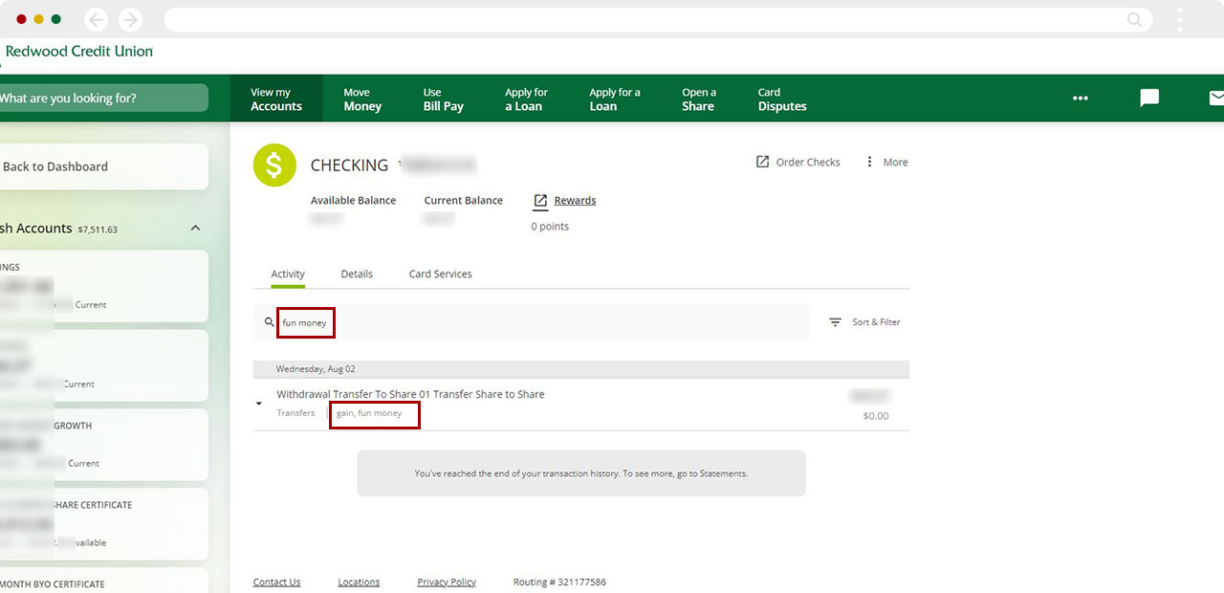
Task: Click the Sort & Filter icon
Action: click(835, 323)
